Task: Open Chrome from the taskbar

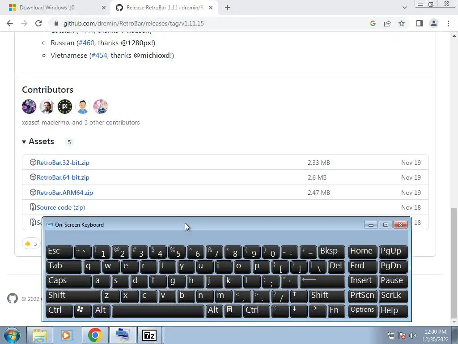Action: (x=95, y=335)
